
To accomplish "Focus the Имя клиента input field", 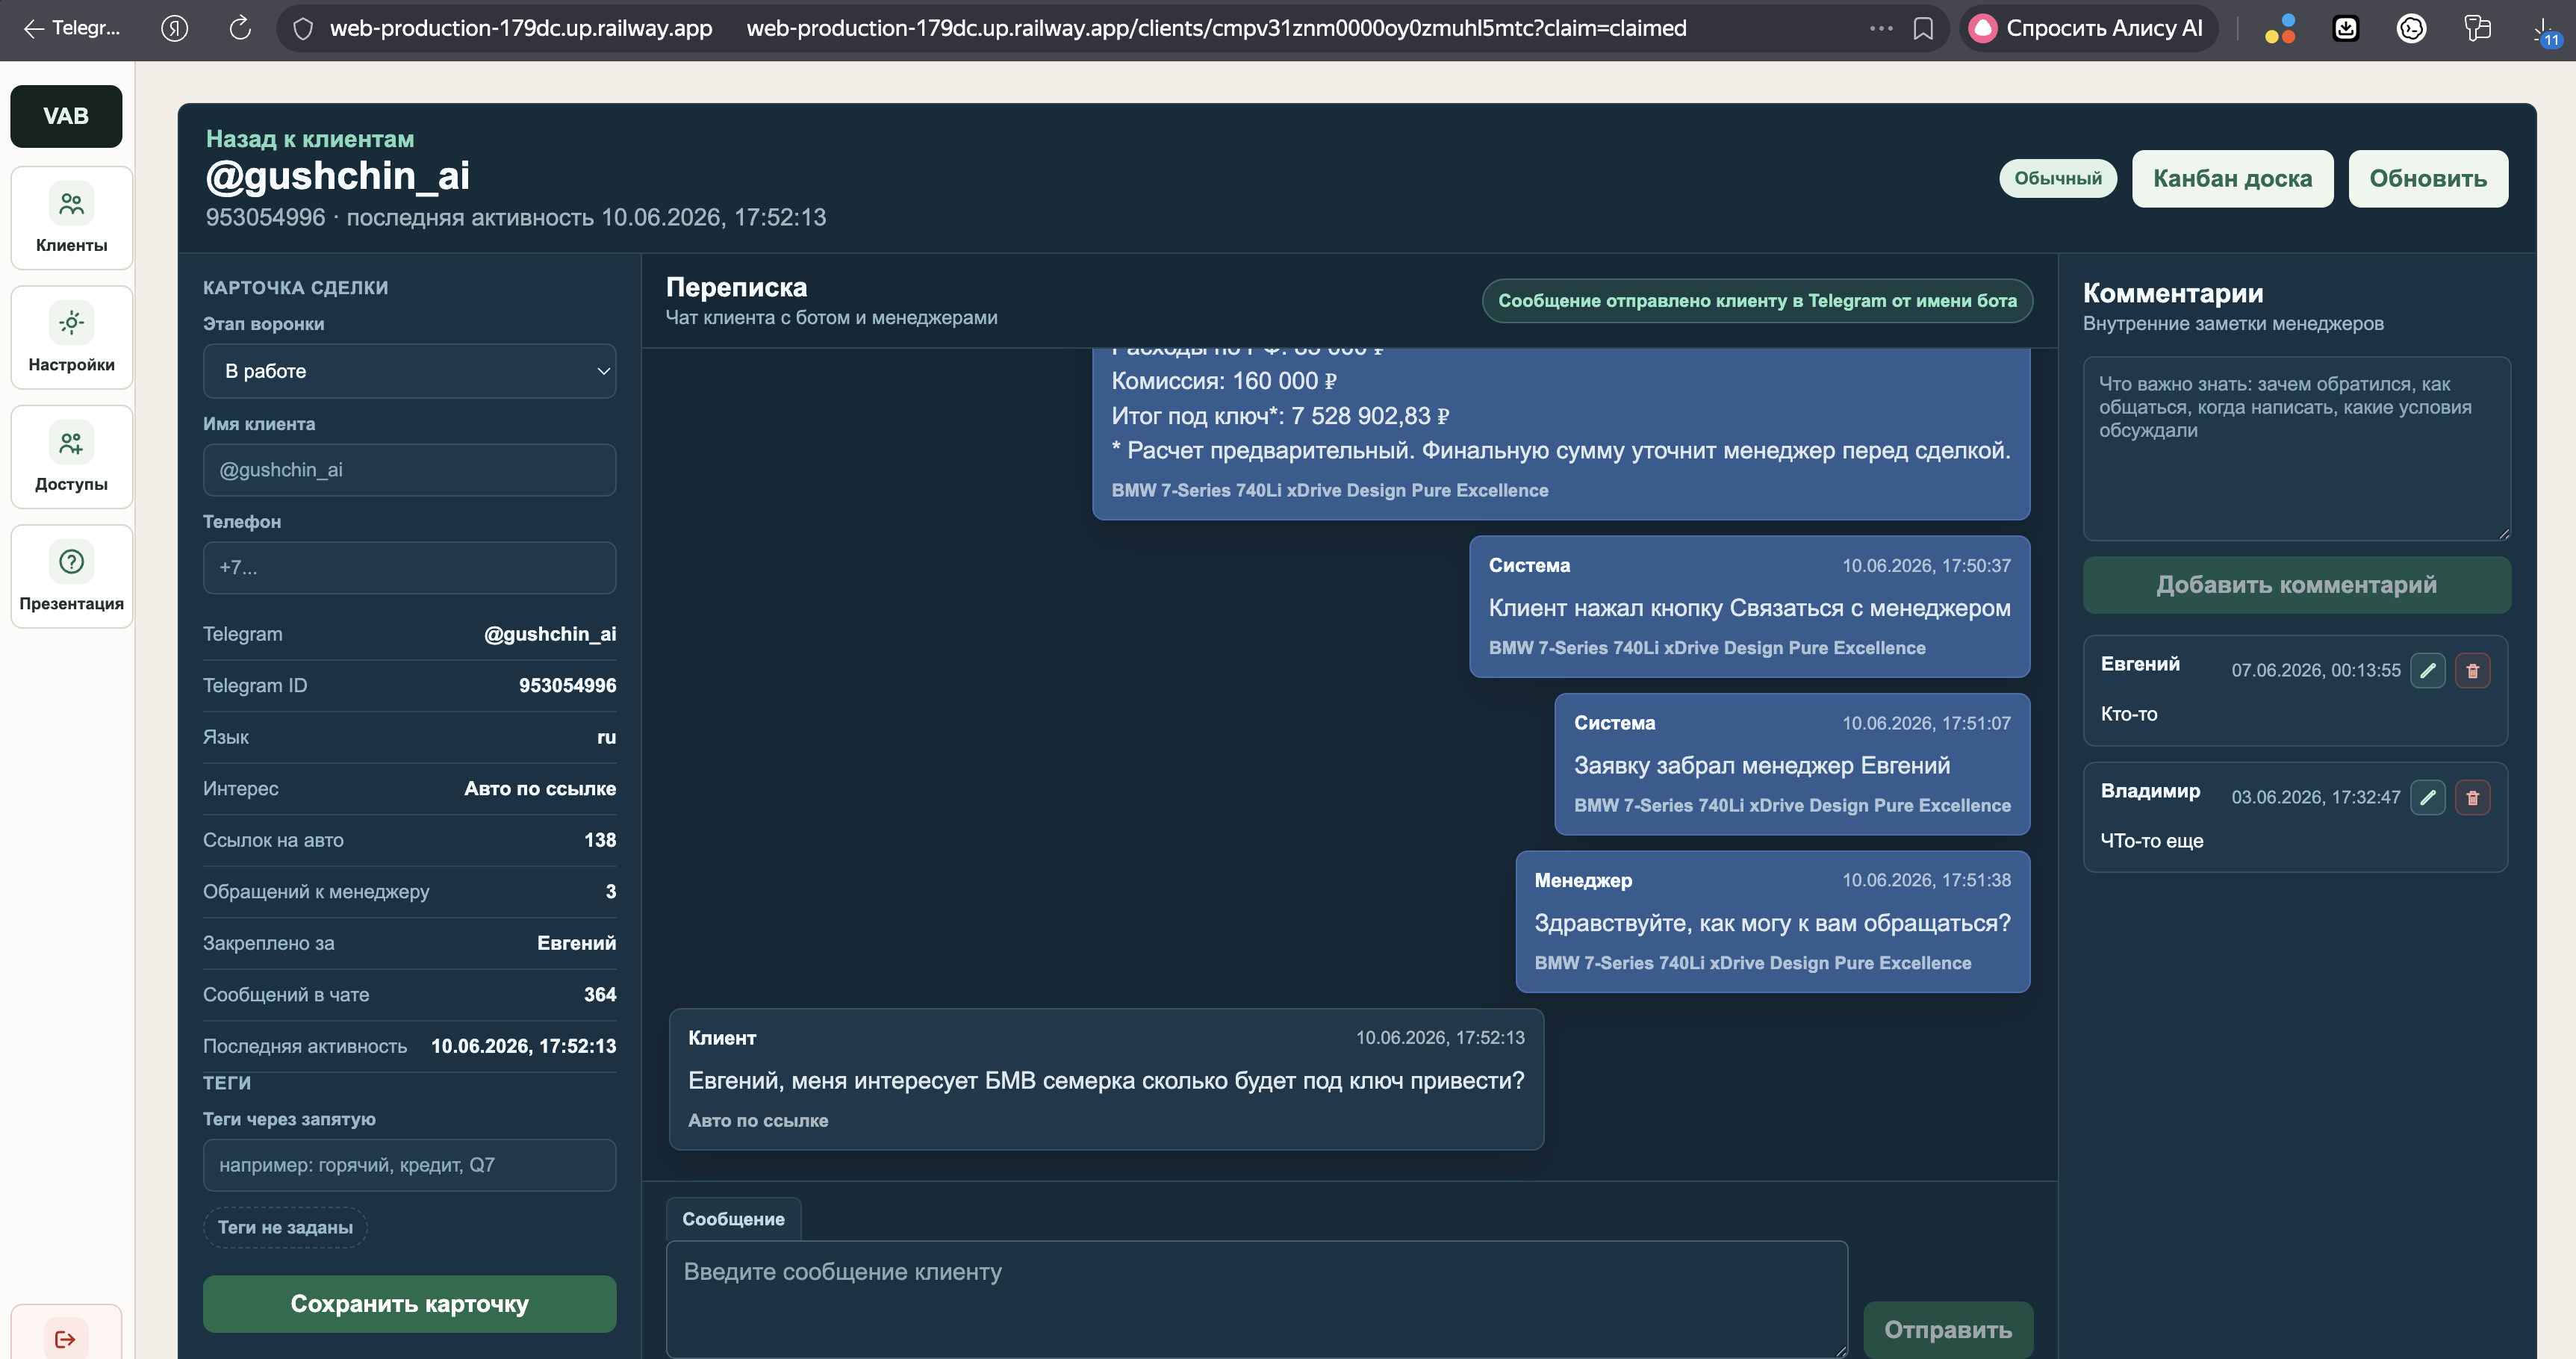I will tap(409, 469).
